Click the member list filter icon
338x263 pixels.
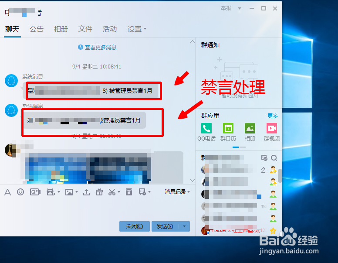pos(264,158)
